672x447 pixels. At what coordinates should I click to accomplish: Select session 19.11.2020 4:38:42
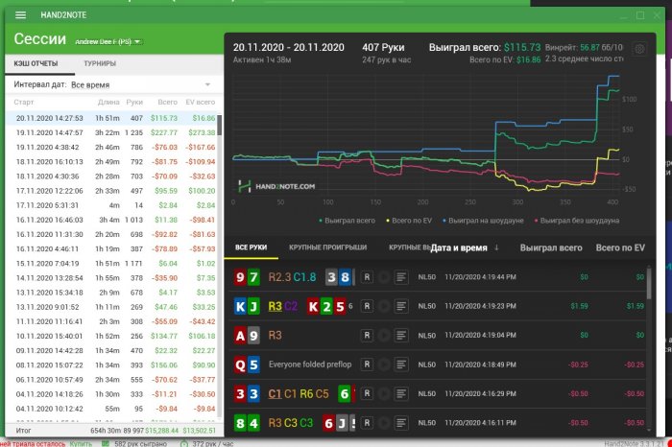[112, 148]
